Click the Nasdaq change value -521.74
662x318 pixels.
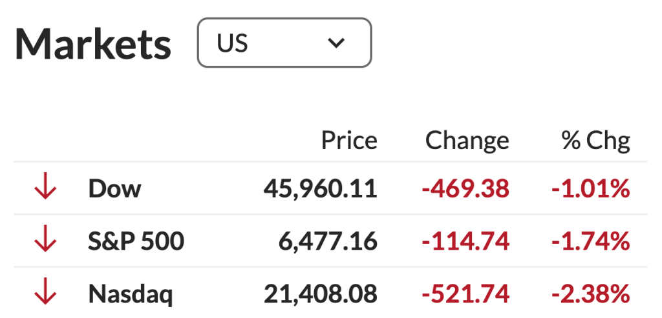pos(465,294)
